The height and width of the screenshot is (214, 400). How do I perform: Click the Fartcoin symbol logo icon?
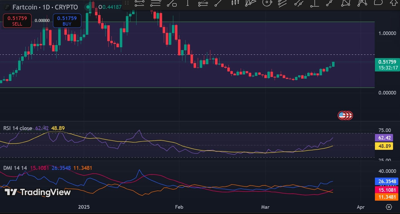(x=7, y=7)
